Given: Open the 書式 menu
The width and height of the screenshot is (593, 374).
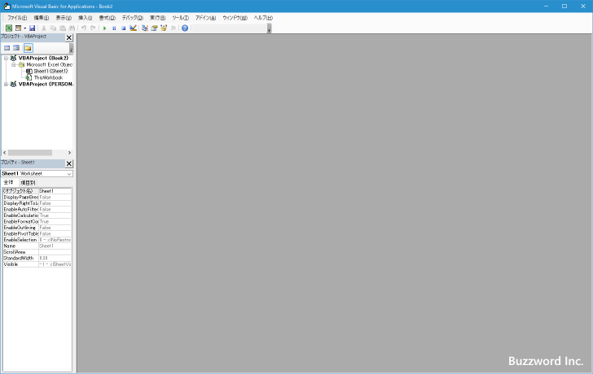Looking at the screenshot, I should pos(107,18).
